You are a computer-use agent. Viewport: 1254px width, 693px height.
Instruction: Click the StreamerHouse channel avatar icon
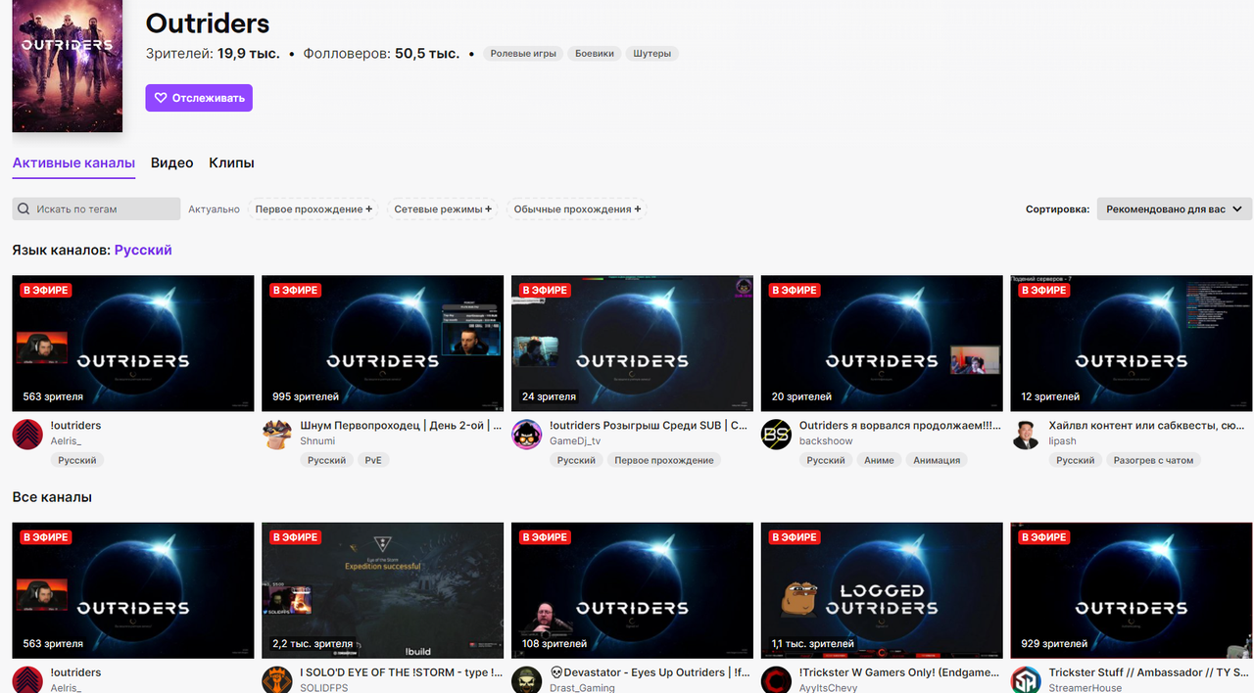click(x=1026, y=681)
